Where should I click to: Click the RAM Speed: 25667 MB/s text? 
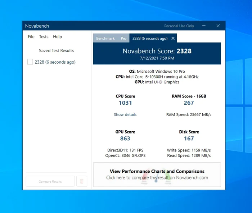(x=189, y=114)
